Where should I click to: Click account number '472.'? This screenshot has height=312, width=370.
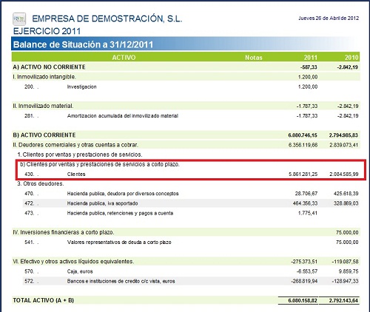coord(30,203)
